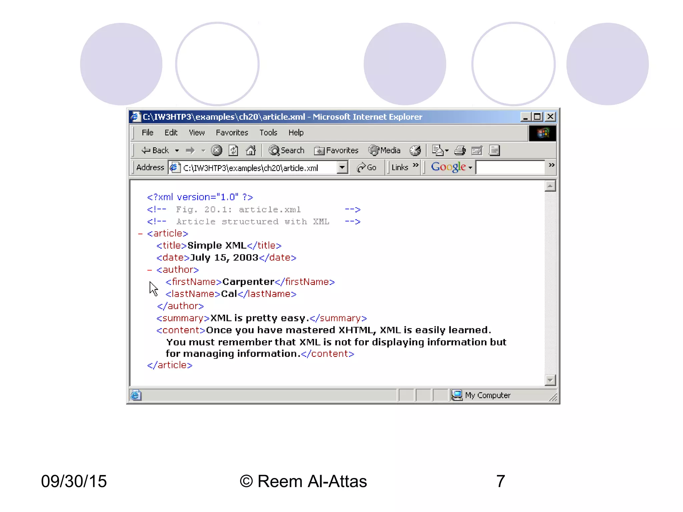The width and height of the screenshot is (683, 512).
Task: Open the Tools menu
Action: pos(268,133)
